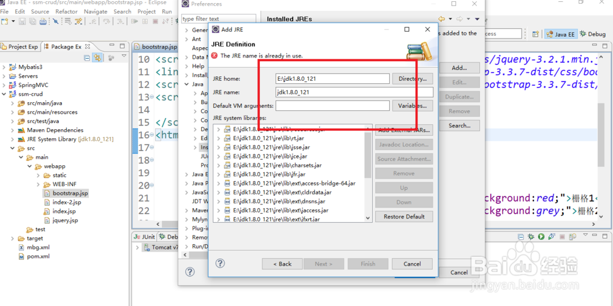Open the File menu
The width and height of the screenshot is (613, 306).
pos(4,11)
